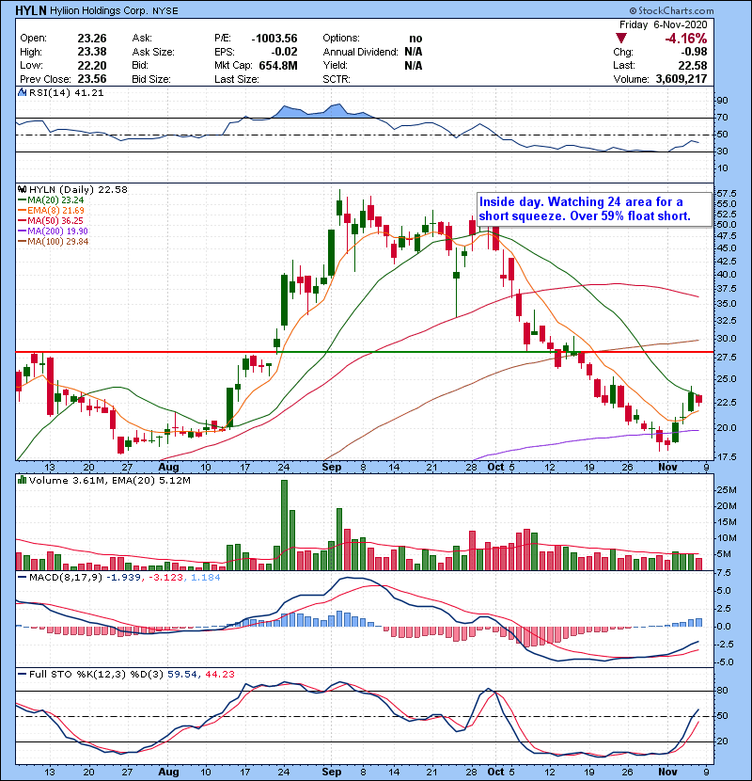Image resolution: width=752 pixels, height=781 pixels.
Task: Click the SCTR field label
Action: click(x=337, y=79)
